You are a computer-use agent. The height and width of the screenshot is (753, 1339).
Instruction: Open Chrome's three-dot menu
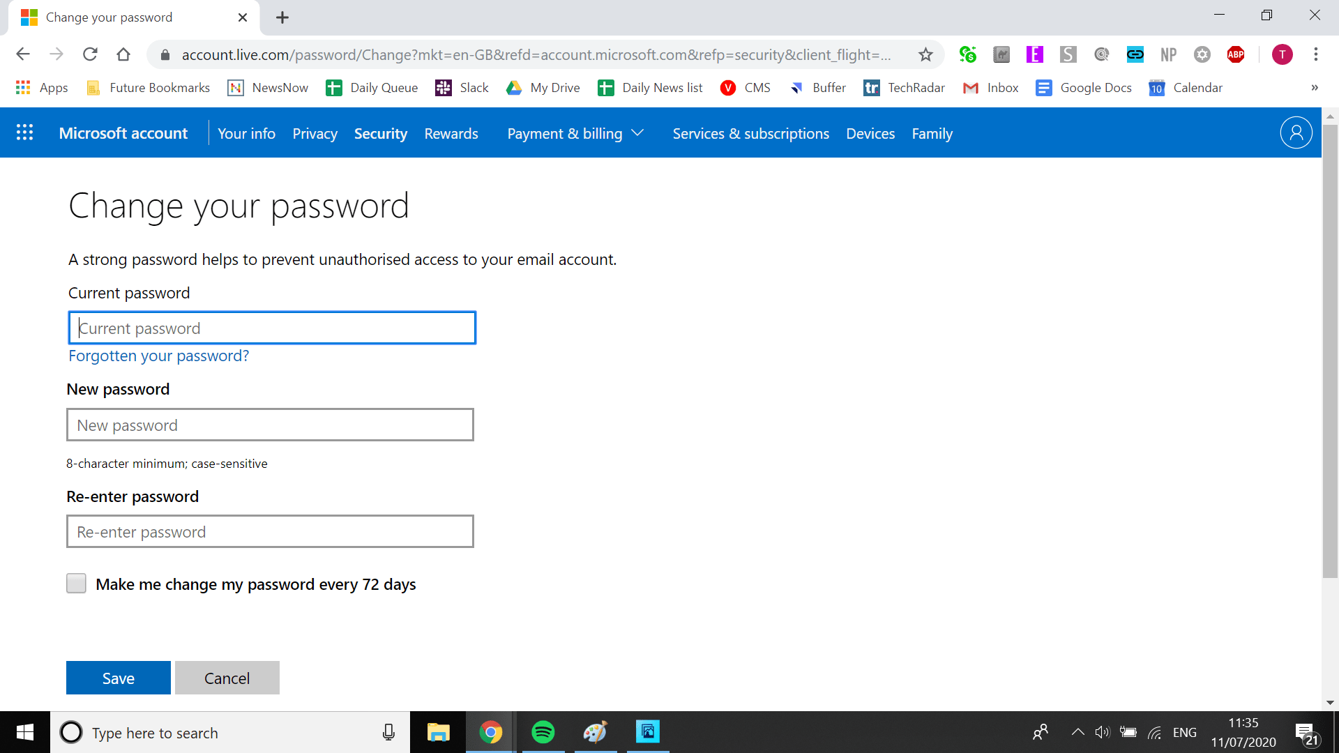tap(1317, 54)
